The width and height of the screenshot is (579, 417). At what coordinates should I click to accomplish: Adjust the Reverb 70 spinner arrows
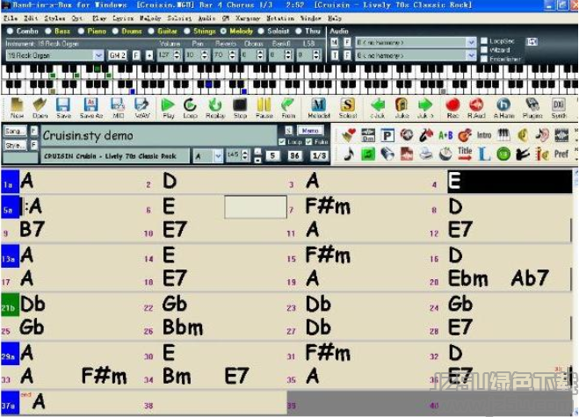click(232, 55)
